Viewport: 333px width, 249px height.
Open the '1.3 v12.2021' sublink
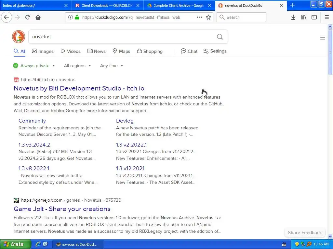(130, 168)
